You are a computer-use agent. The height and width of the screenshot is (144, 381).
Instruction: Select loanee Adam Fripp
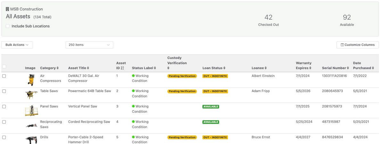pyautogui.click(x=261, y=91)
